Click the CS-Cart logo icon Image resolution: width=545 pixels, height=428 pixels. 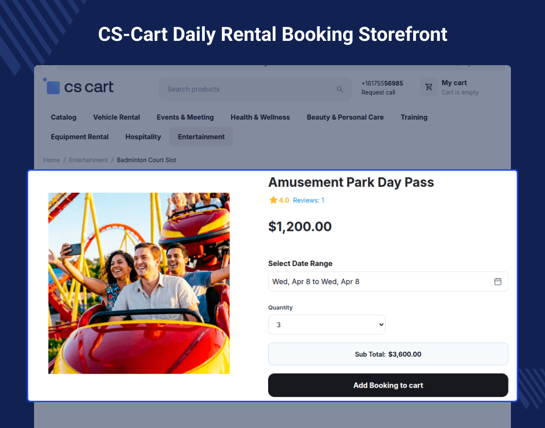52,87
